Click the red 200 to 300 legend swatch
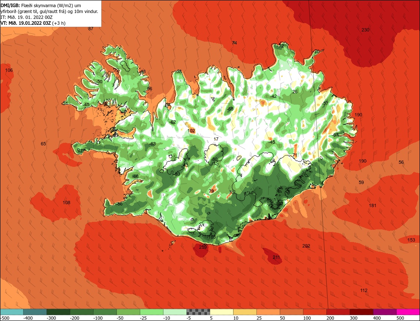The image size is (420, 321). (338, 312)
